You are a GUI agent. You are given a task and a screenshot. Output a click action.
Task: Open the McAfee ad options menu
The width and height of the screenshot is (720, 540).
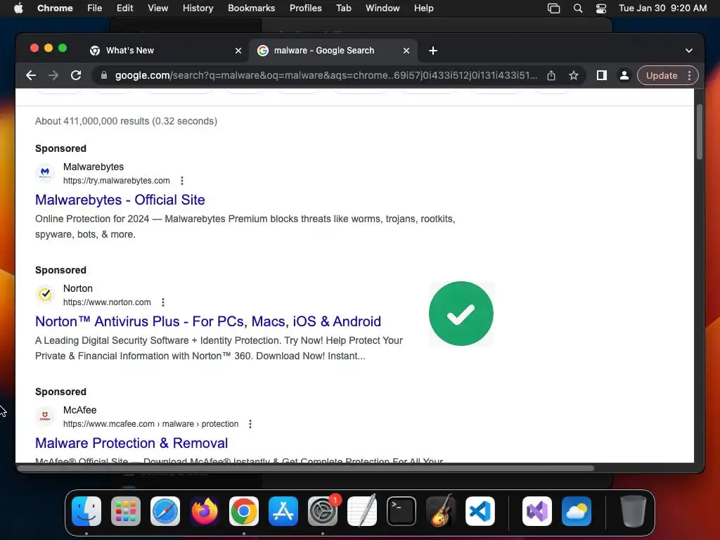250,424
